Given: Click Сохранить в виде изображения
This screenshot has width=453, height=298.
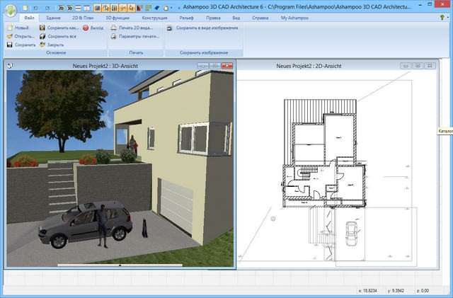Looking at the screenshot, I should (x=202, y=28).
